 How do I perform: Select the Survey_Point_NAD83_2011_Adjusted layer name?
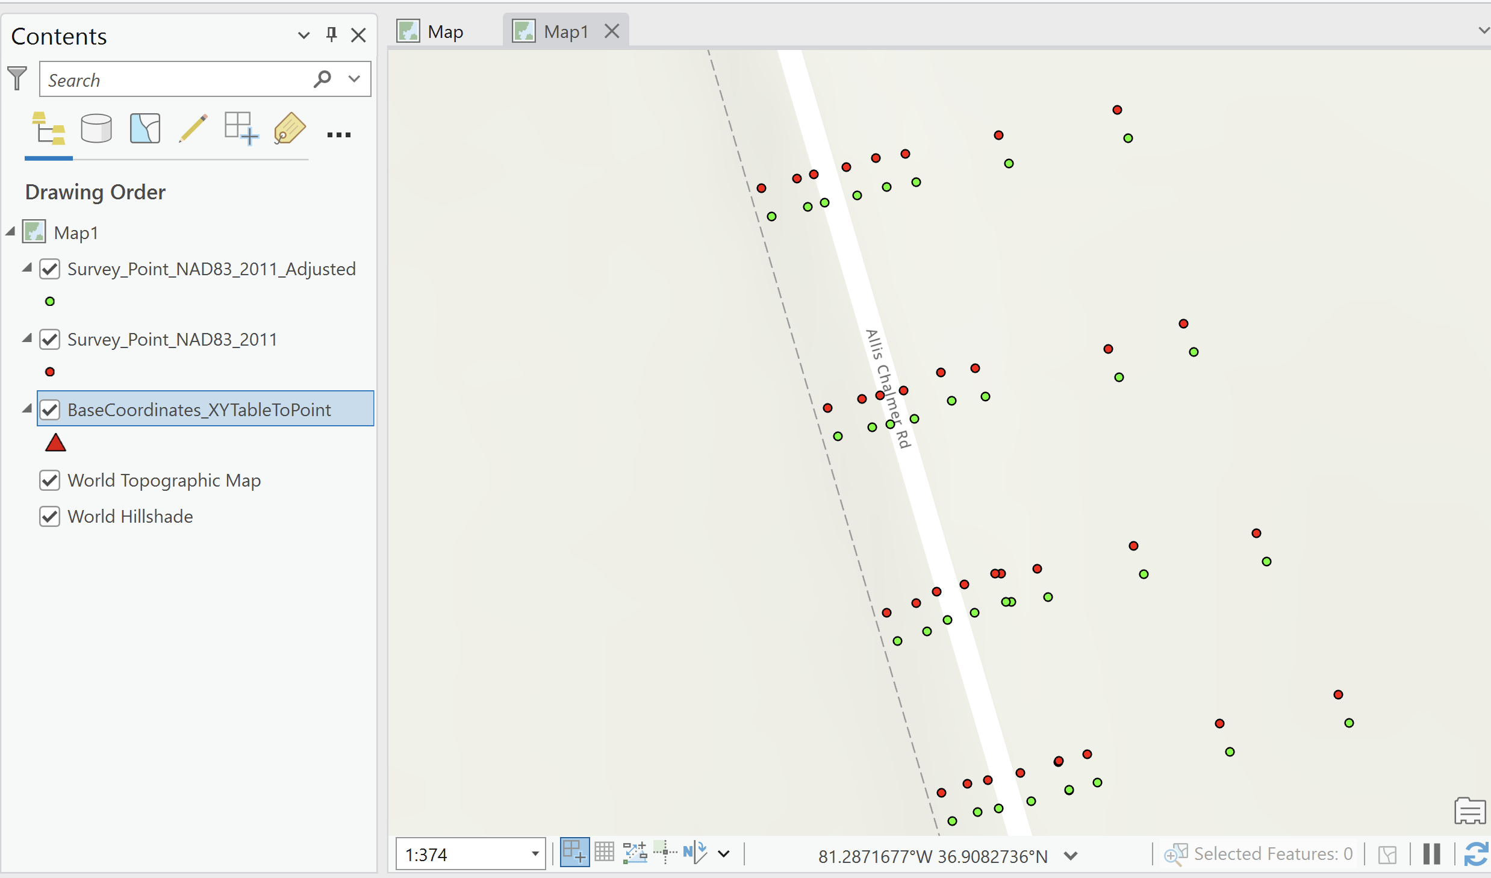pyautogui.click(x=211, y=269)
